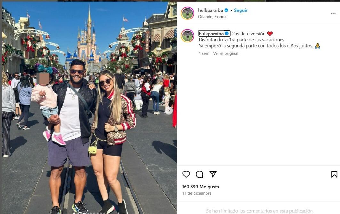Open hulkparaiba username in post header
Screen dimensions: 340x214
[210, 10]
